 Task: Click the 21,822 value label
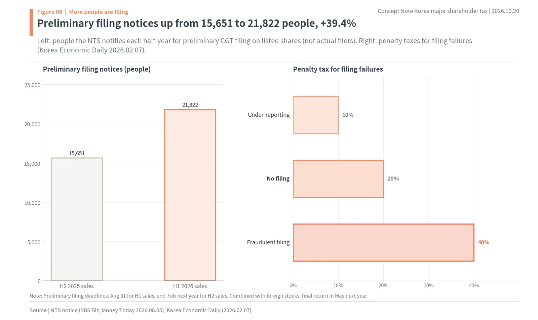pos(190,105)
